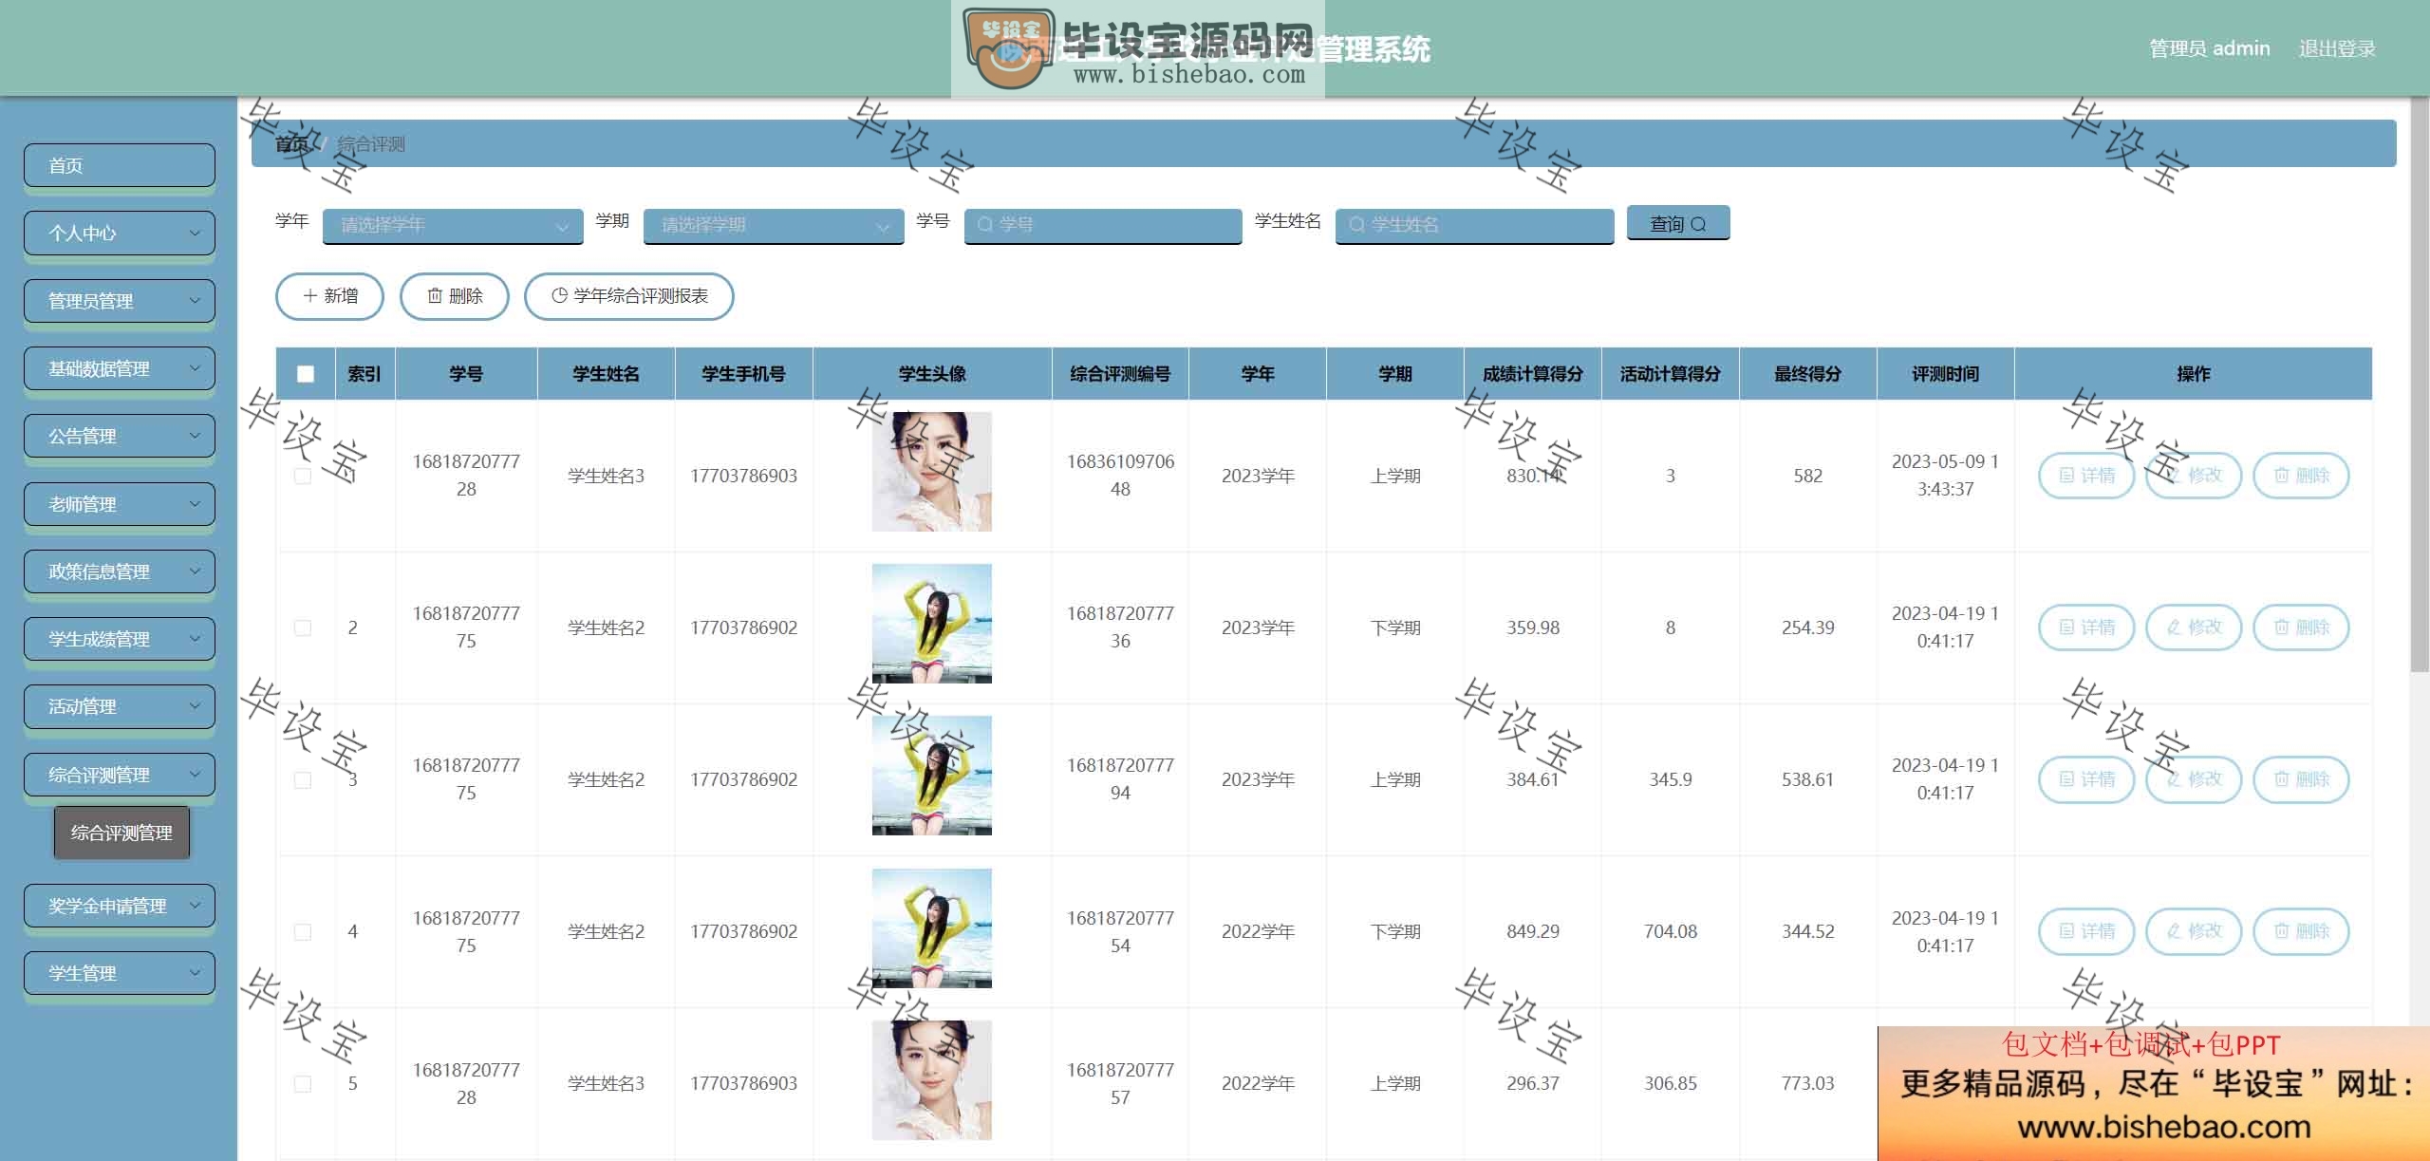Expand 管理员管理 sidebar menu
Viewport: 2430px width, 1161px height.
click(x=120, y=301)
